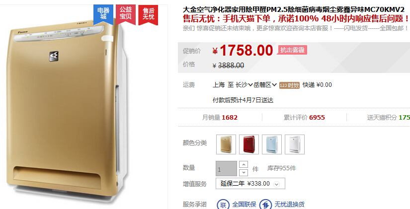This screenshot has width=410, height=209.
Task: Click the 123时效 delivery badge
Action: click(289, 85)
